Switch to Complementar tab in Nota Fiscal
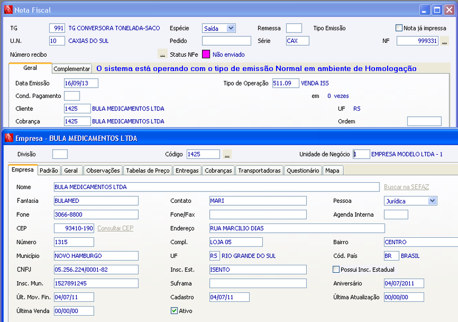The image size is (458, 322). 72,69
